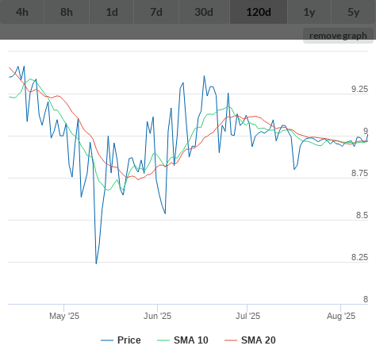Choose the 1d range tab

click(112, 12)
